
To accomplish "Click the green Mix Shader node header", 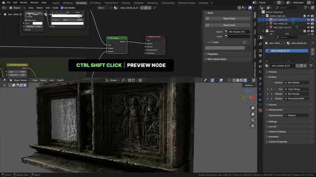I will tap(117, 38).
